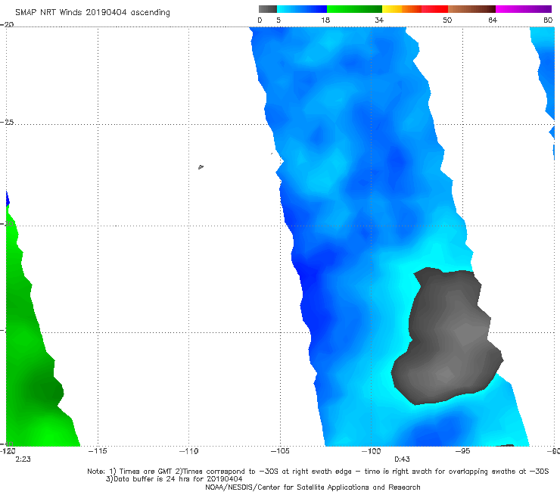Click the '64' color scale label
This screenshot has width=560, height=492.
click(x=493, y=20)
